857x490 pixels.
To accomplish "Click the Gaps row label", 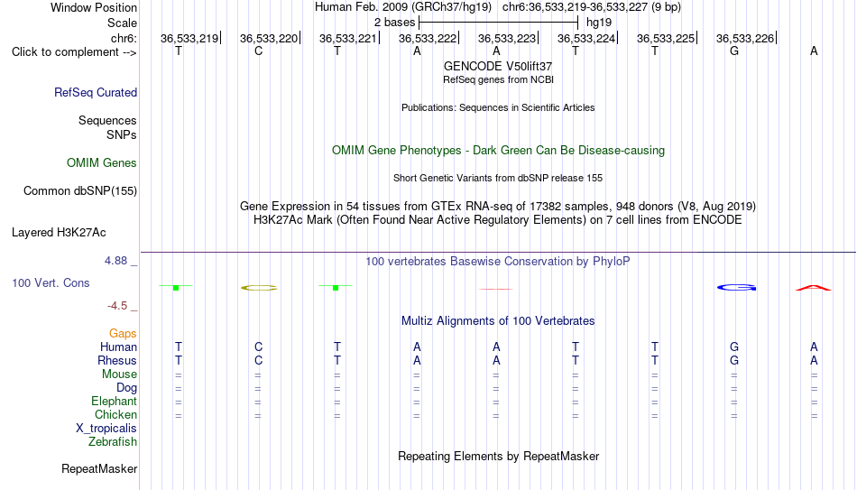I will coord(123,334).
